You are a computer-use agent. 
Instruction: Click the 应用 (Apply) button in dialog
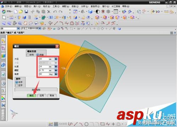(42, 96)
